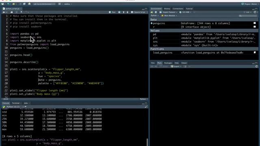
Task: Open the Export dropdown in the Plots pane
Action: (176, 67)
